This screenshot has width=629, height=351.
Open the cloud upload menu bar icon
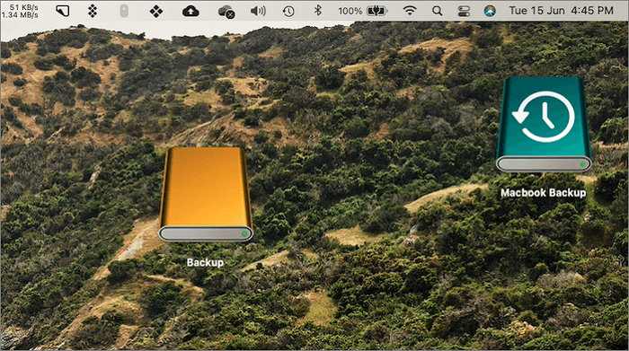[x=190, y=11]
